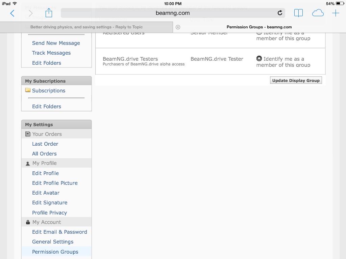Image resolution: width=346 pixels, height=259 pixels.
Task: Open Track Messages link
Action: 51,53
